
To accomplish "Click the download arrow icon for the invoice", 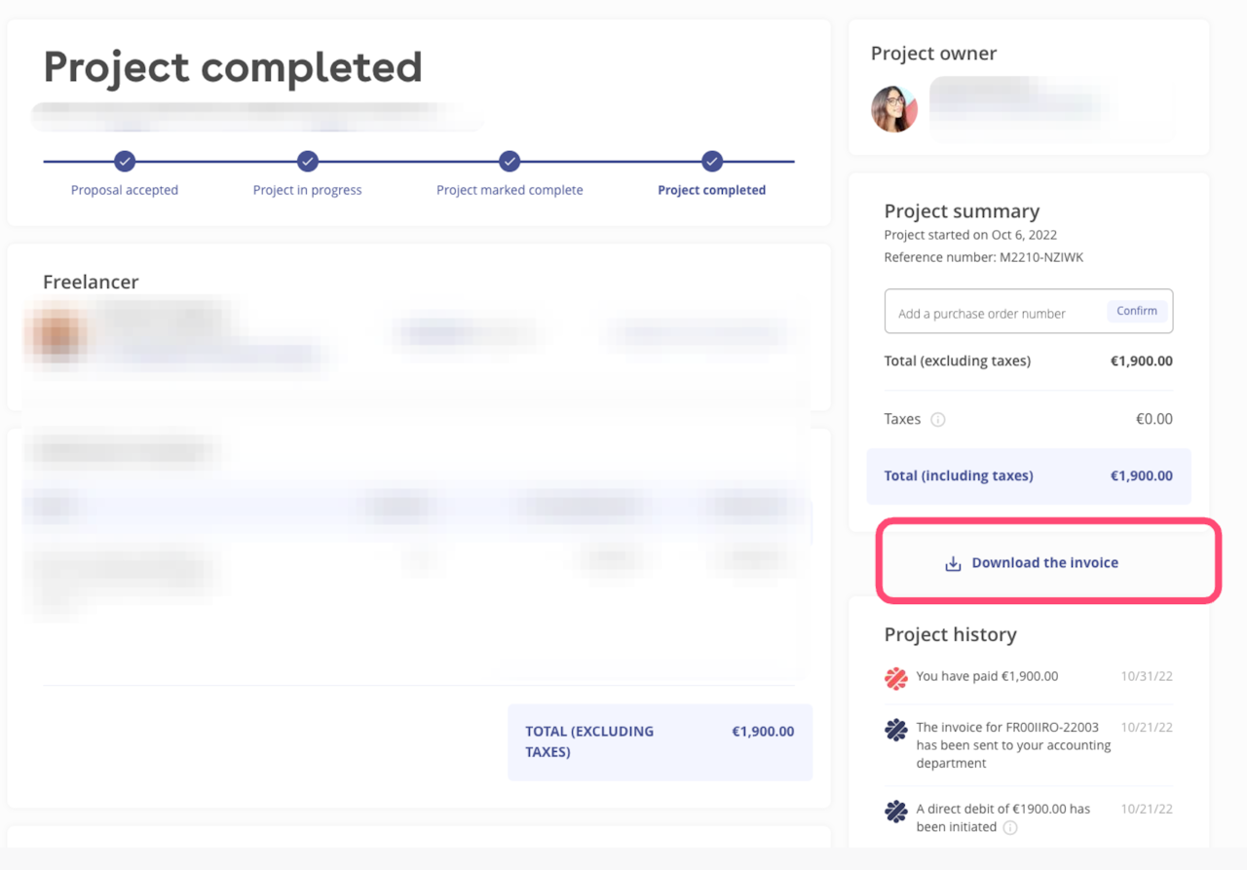I will pos(953,563).
